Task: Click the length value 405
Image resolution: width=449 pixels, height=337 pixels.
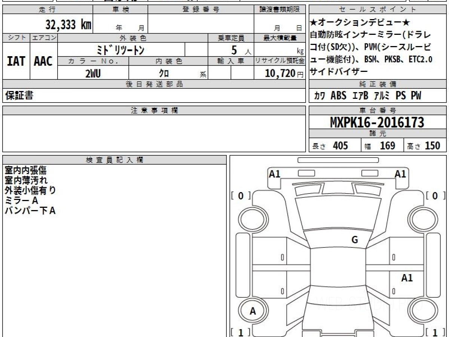Action: 340,146
